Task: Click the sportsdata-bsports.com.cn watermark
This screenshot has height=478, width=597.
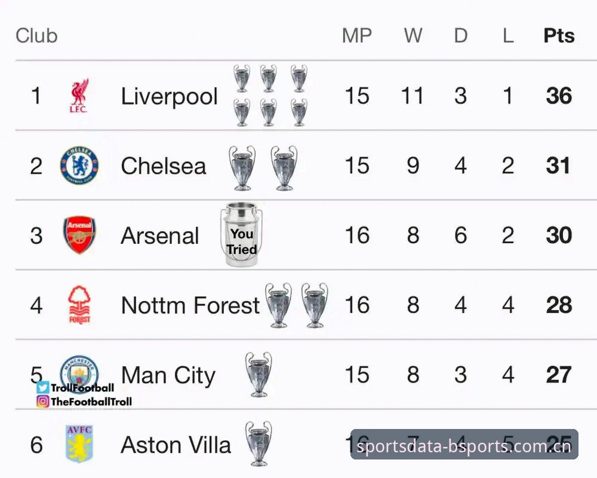Action: [x=464, y=445]
